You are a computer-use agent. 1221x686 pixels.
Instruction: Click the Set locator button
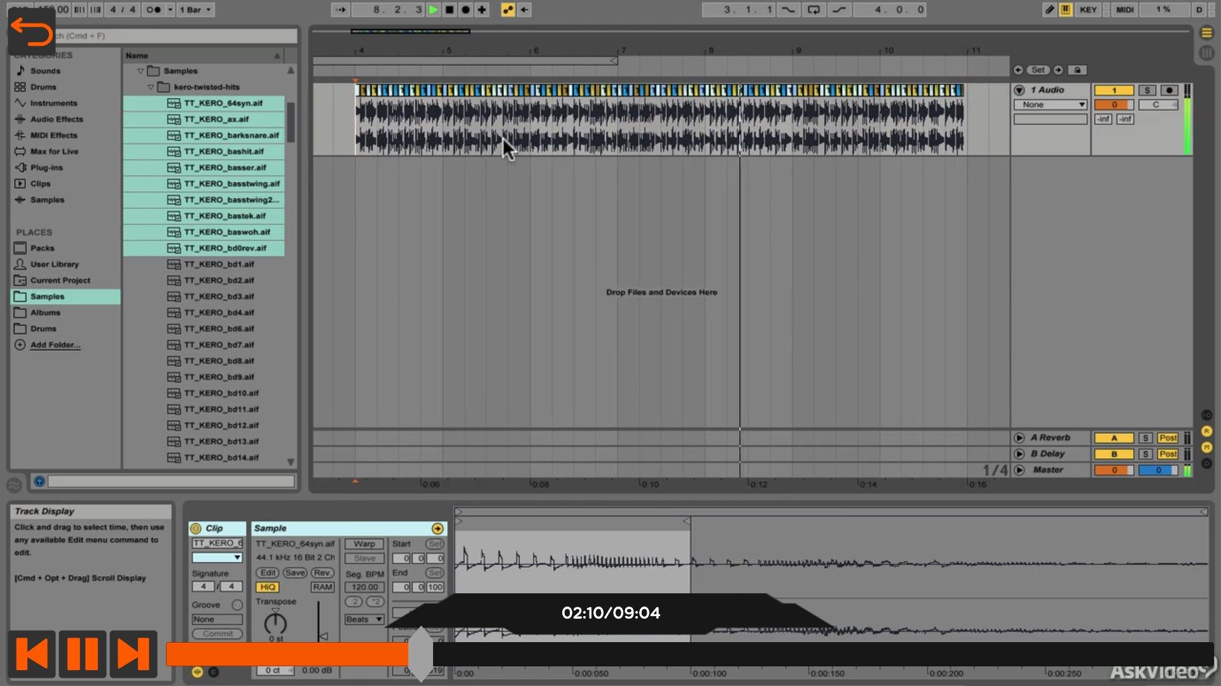tap(1038, 70)
